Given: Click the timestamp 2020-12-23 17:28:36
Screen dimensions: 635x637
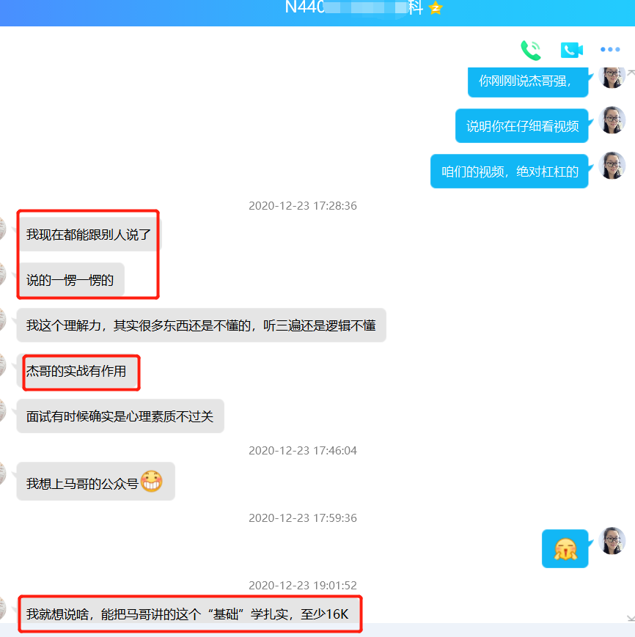Looking at the screenshot, I should pyautogui.click(x=302, y=206).
